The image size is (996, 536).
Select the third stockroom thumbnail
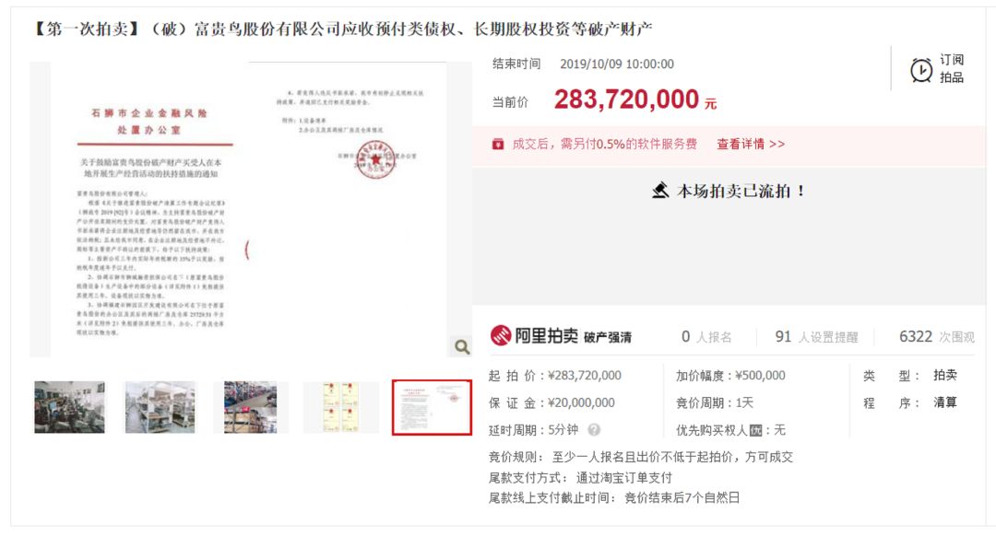click(250, 407)
